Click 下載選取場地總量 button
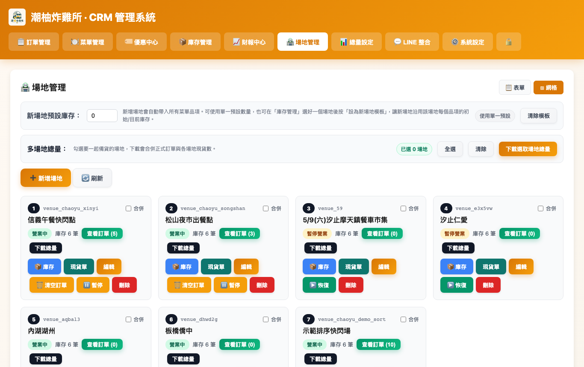The width and height of the screenshot is (584, 367). (x=528, y=149)
